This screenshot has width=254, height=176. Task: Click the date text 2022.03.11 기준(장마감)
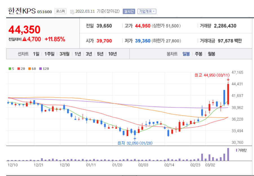tap(97, 11)
